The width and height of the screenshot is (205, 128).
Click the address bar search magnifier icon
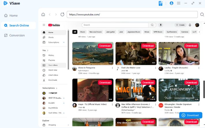click(202, 14)
